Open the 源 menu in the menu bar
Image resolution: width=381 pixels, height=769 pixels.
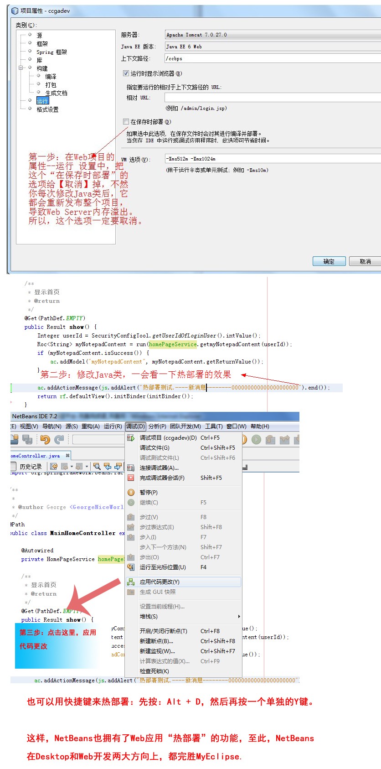pos(71,426)
